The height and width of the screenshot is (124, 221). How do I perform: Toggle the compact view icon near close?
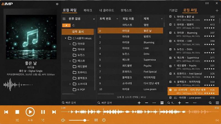pyautogui.click(x=207, y=3)
